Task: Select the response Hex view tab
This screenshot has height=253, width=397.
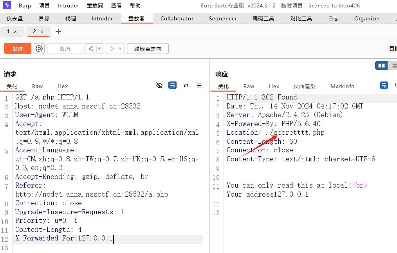Action: pyautogui.click(x=274, y=87)
